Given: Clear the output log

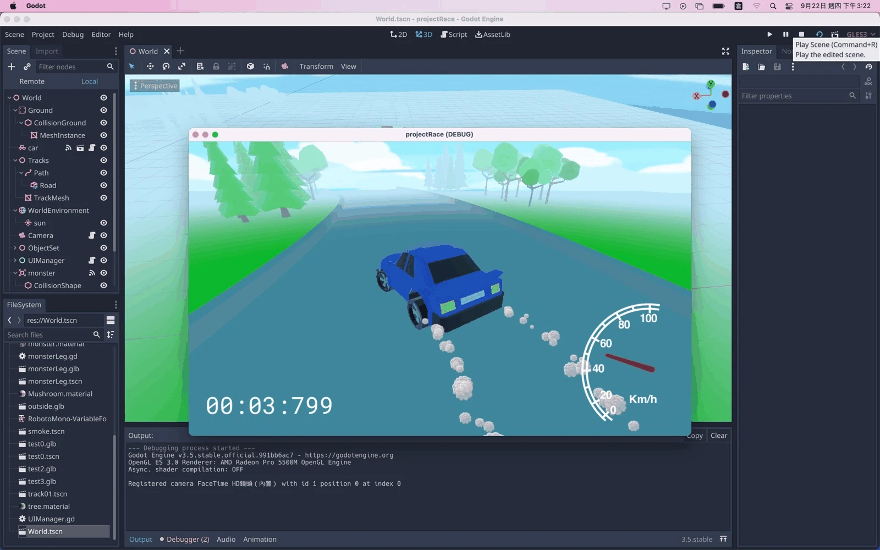Looking at the screenshot, I should click(x=718, y=436).
